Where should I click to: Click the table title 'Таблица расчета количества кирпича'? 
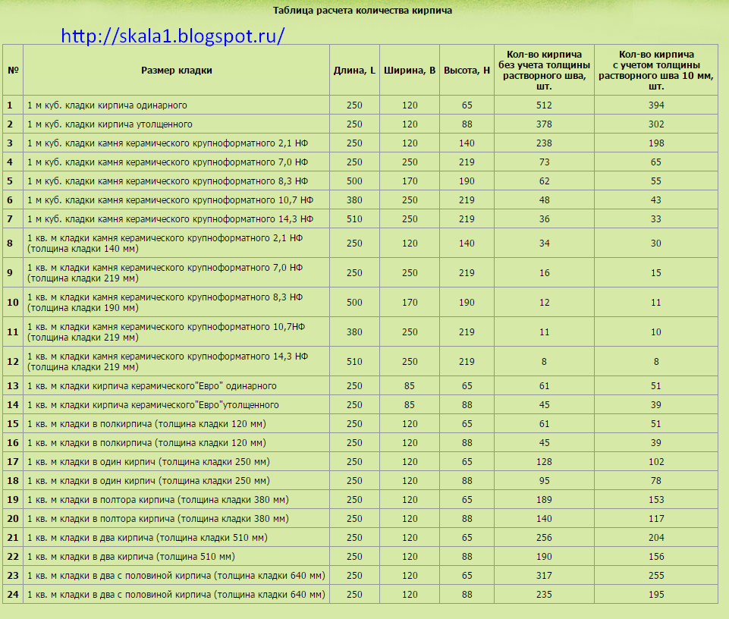pos(363,11)
